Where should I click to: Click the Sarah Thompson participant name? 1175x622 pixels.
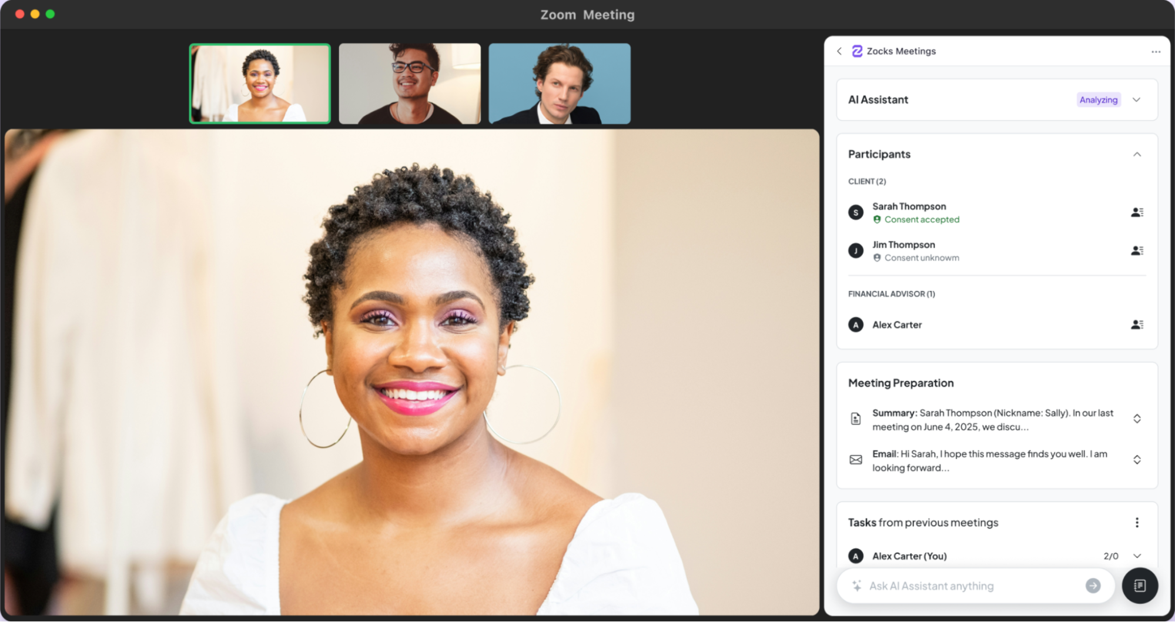tap(909, 206)
